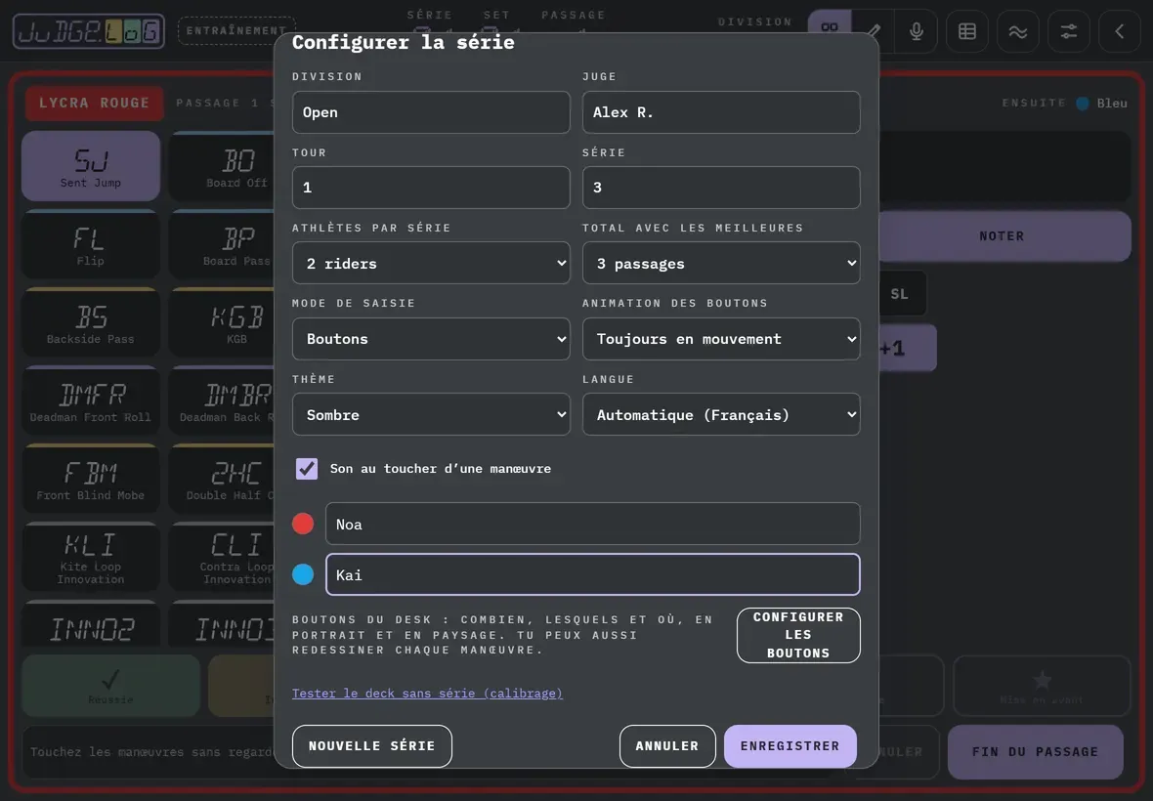Tap the SJ Sent Jump maneuver button

91,166
